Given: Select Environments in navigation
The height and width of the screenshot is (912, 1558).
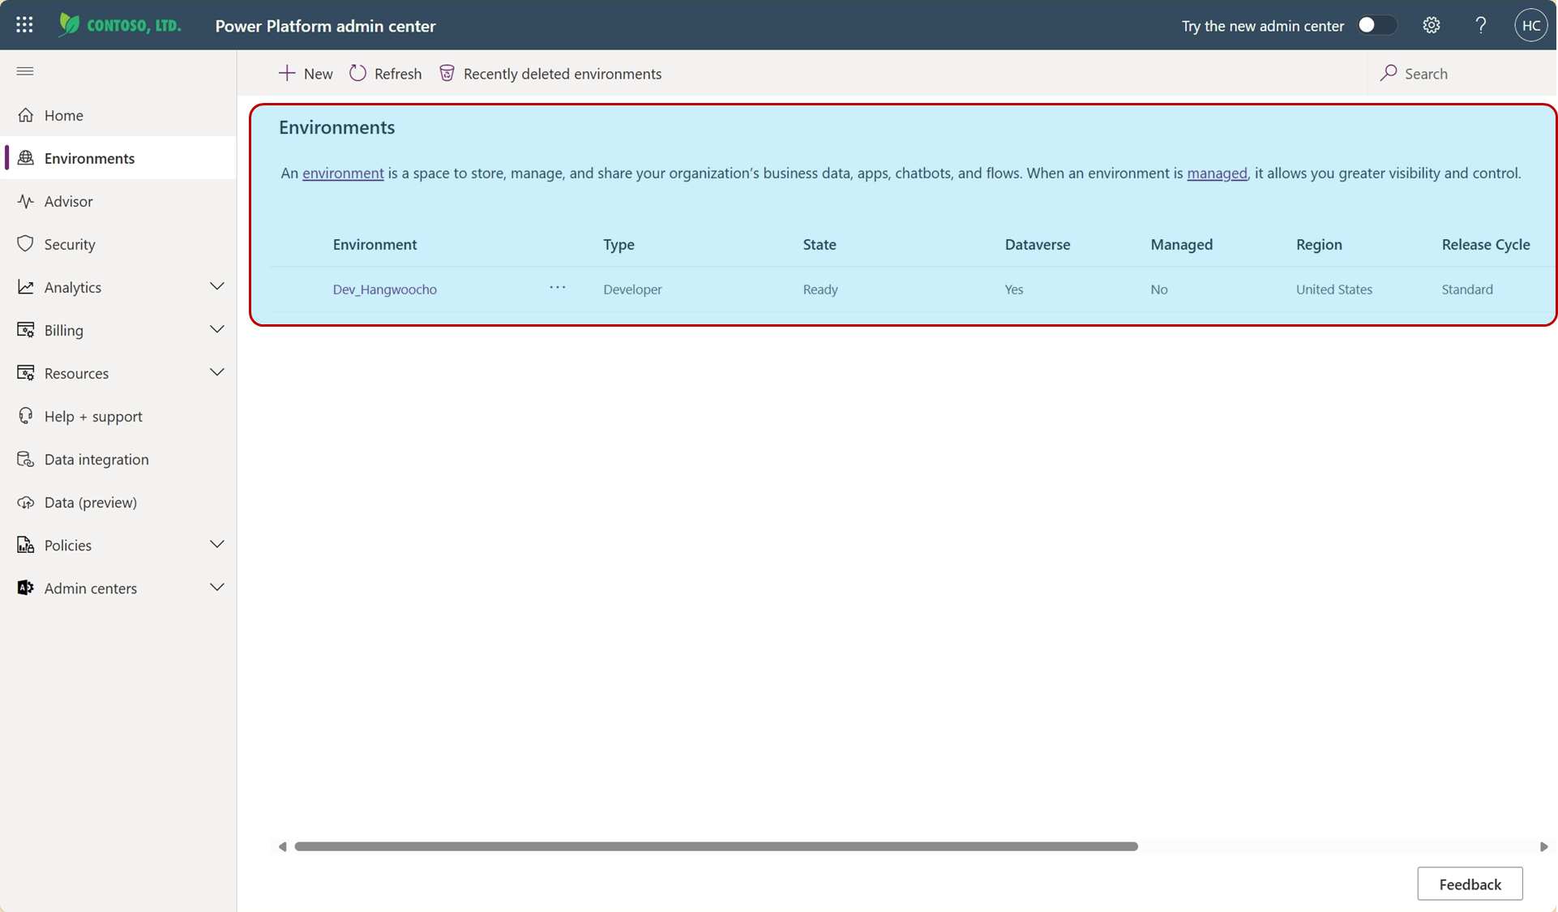Looking at the screenshot, I should 118,158.
